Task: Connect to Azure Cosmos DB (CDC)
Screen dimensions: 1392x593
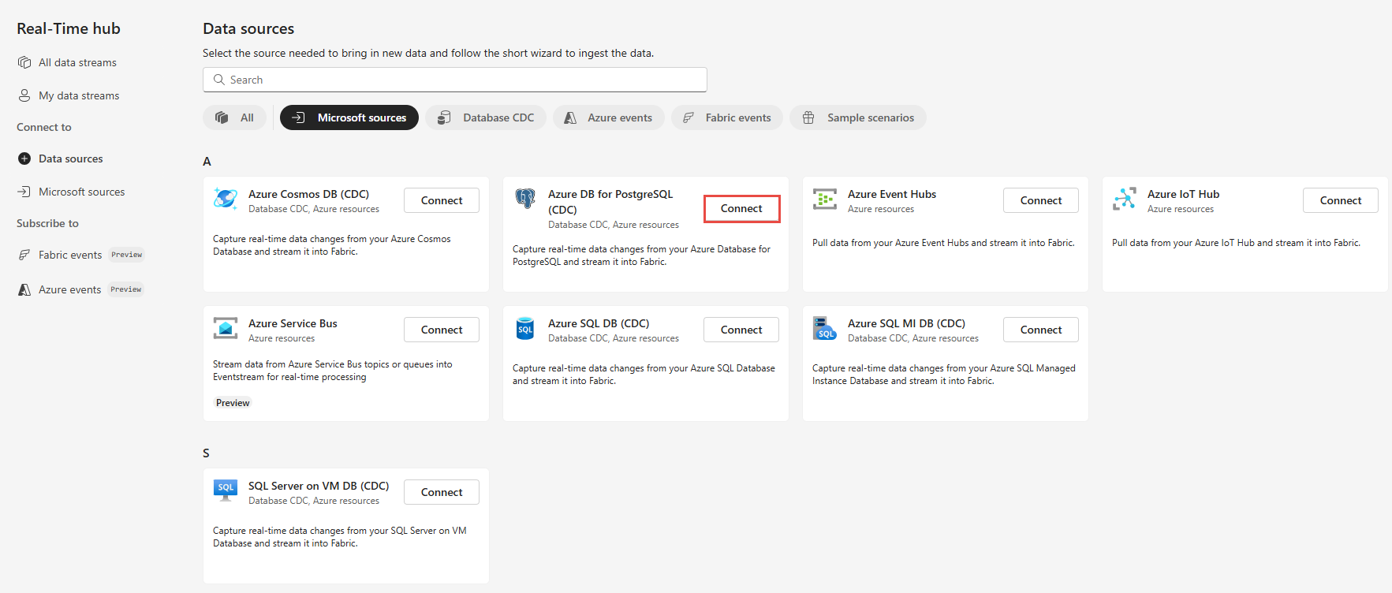Action: 442,200
